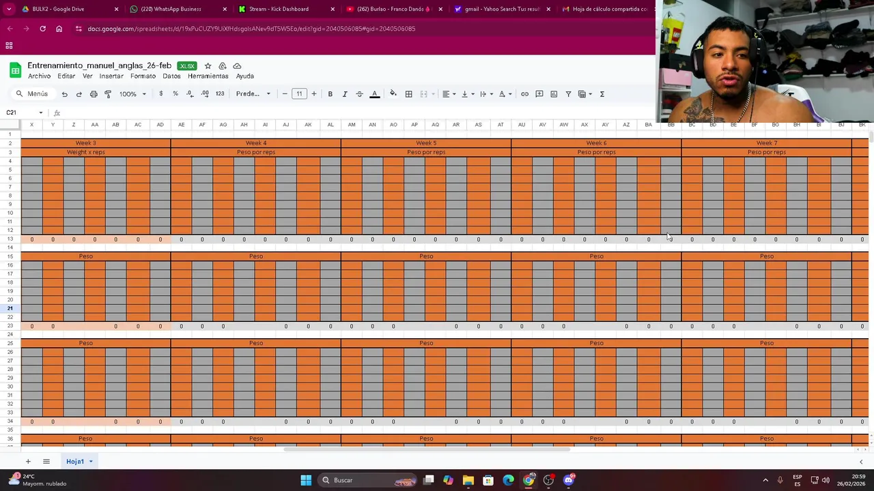Open the Formato menu
874x491 pixels.
(x=143, y=76)
